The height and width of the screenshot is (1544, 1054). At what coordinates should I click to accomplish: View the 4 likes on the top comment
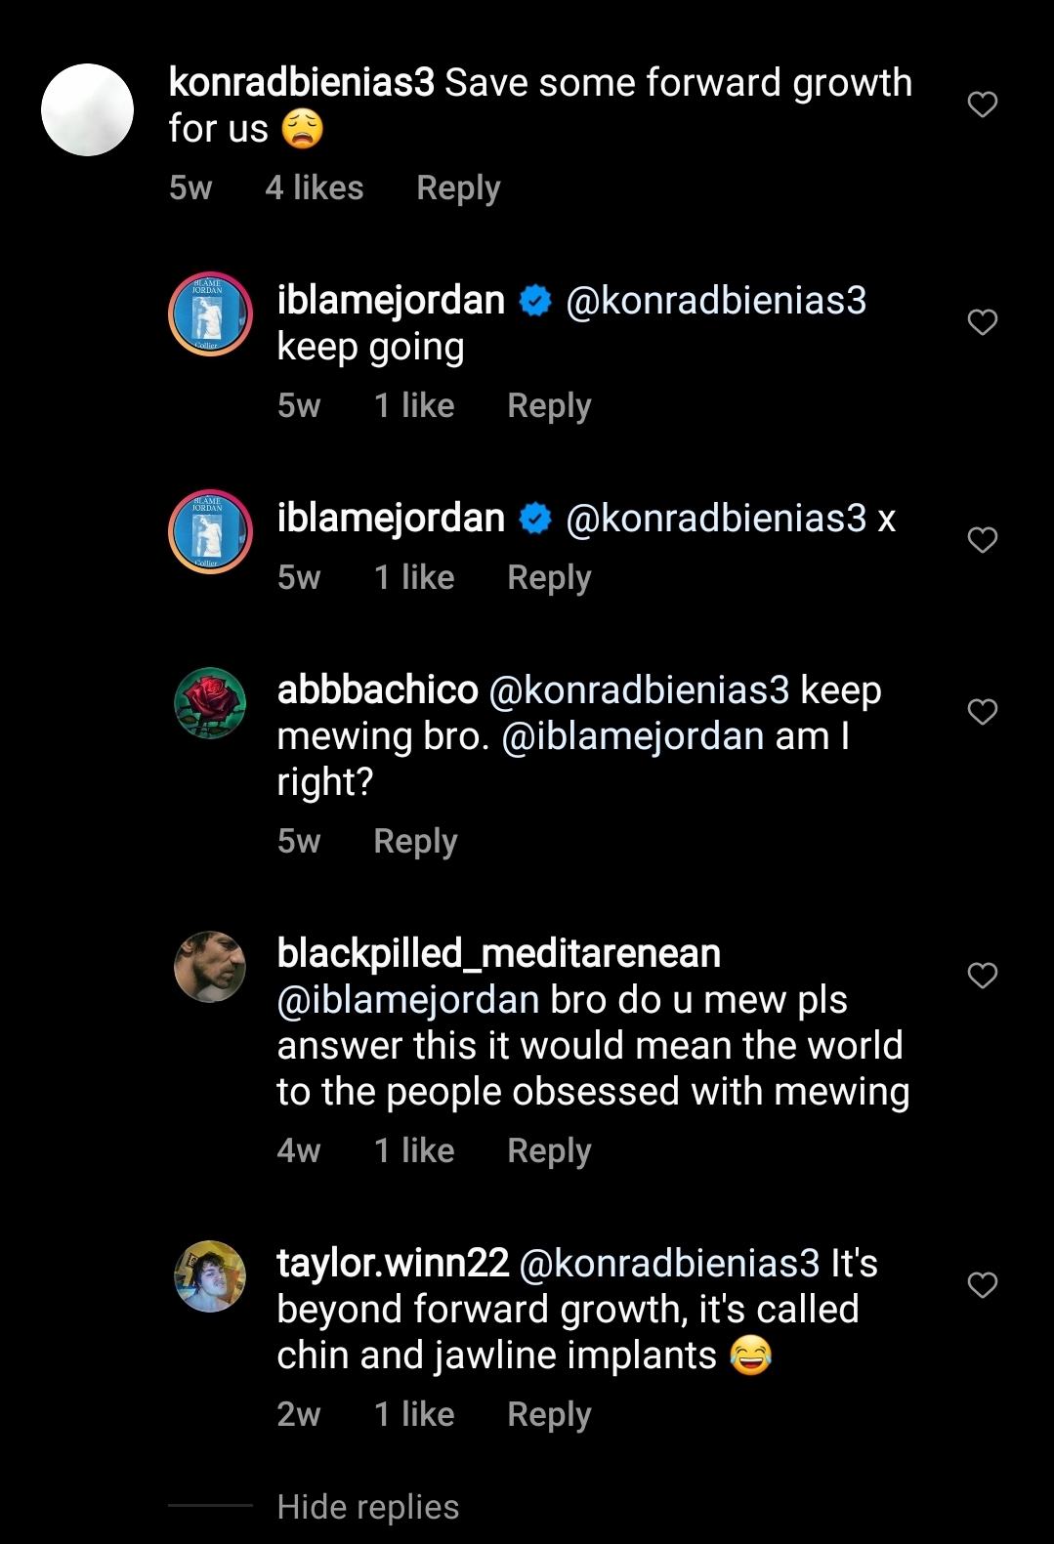[315, 188]
